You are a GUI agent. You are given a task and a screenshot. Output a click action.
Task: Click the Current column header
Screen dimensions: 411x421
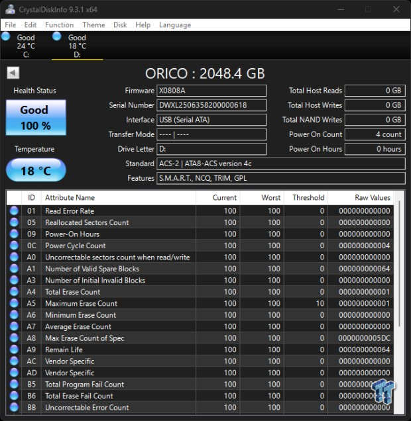click(x=218, y=198)
